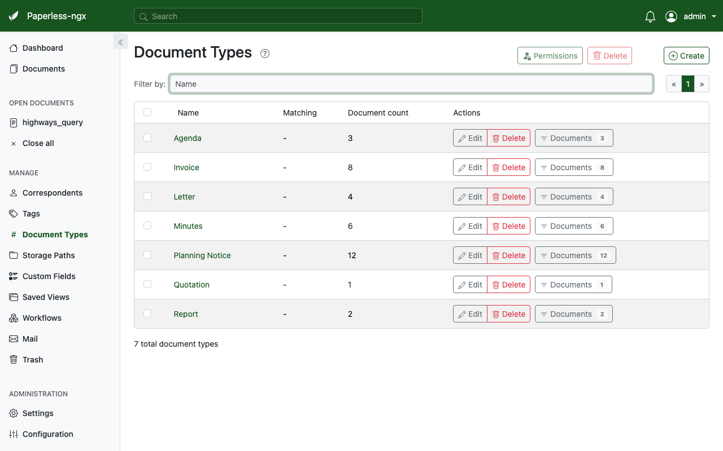Sort by the Matching column header
The width and height of the screenshot is (723, 451).
point(300,113)
